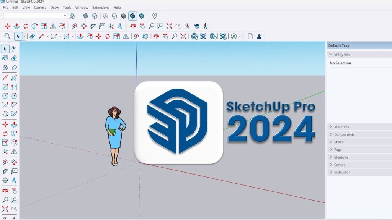Select the Rotated Rectangle tool

(x=14, y=87)
